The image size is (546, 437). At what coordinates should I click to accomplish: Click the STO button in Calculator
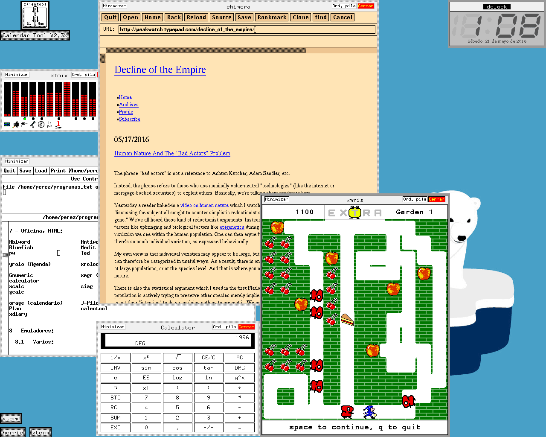click(116, 397)
